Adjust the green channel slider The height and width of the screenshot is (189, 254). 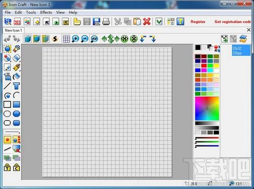pyautogui.click(x=207, y=142)
